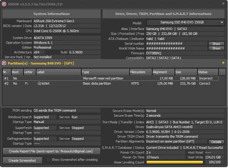Click the Mainboard value ASRock Z68 Extreme3 Gen3
Image resolution: width=228 pixels, height=168 pixels.
coord(54,21)
